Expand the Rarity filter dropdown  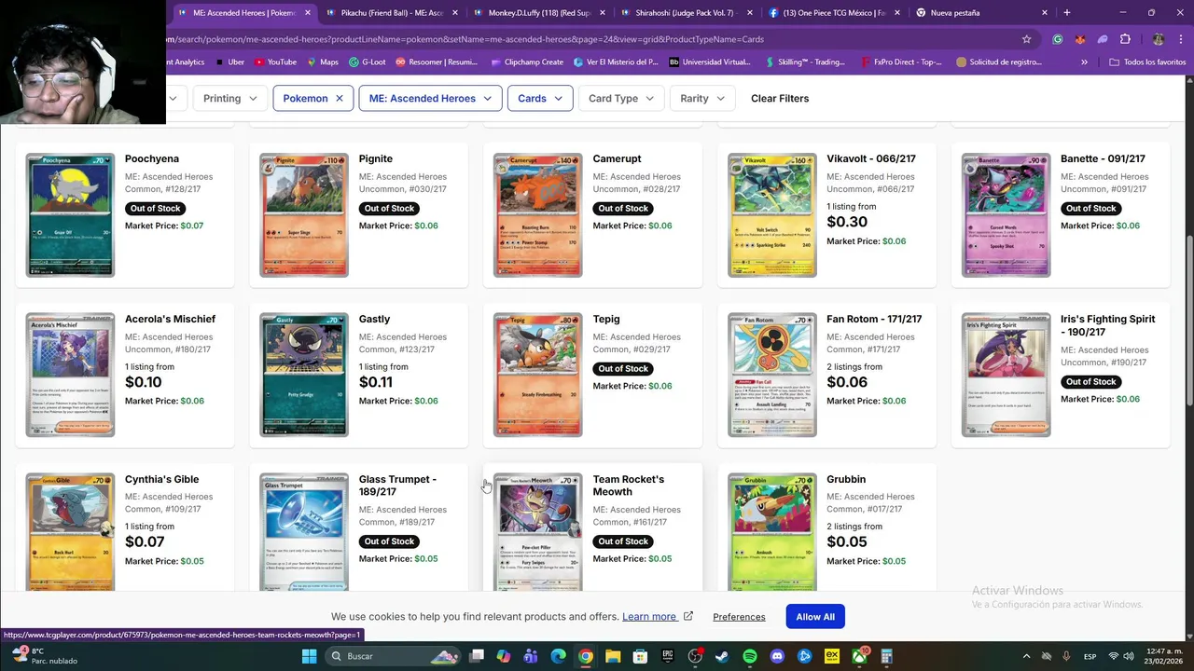[x=701, y=98]
